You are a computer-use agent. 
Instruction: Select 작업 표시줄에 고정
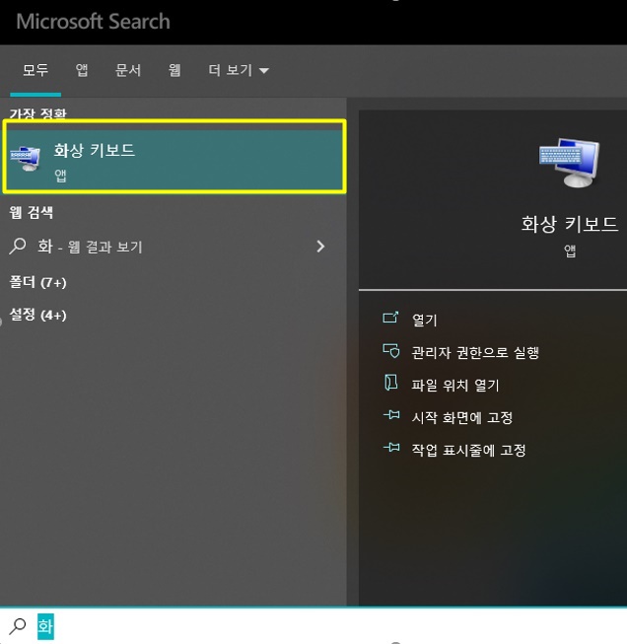pyautogui.click(x=468, y=450)
